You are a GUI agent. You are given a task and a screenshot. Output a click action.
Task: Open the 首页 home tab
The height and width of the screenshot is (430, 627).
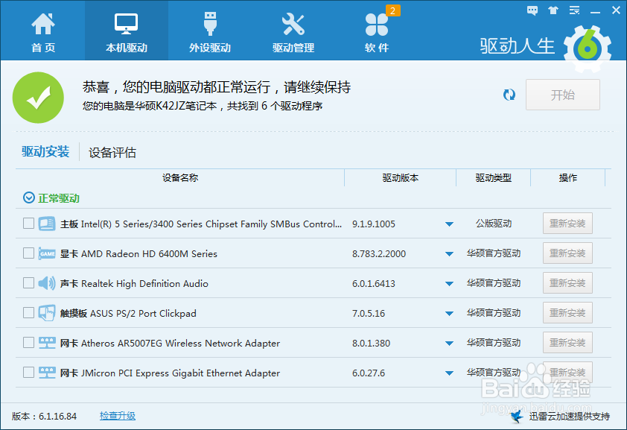43,33
